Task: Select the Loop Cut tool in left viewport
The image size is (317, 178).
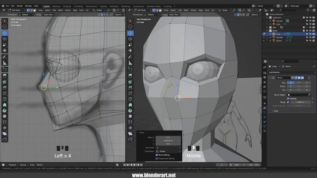Action: coord(4,93)
